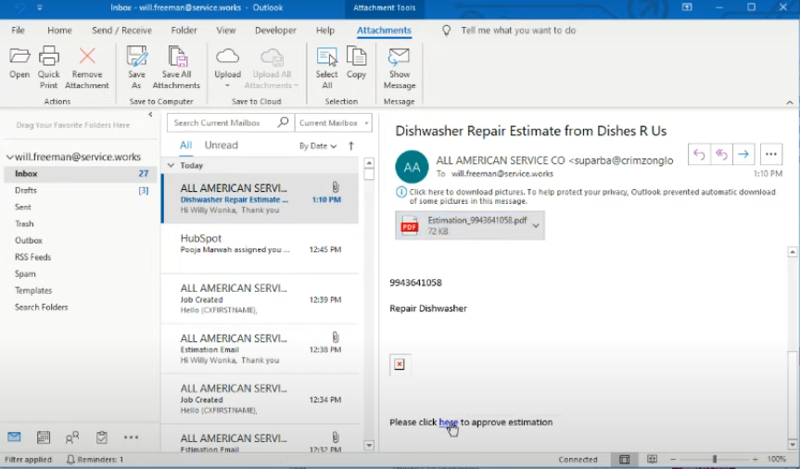Screen dimensions: 800x469
Task: Expand the Estimation PDF attachment dropdown arrow
Action: pos(536,226)
